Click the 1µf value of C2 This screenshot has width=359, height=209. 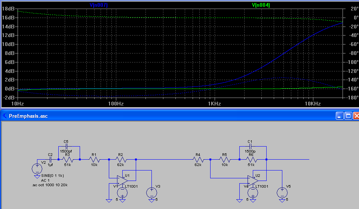50,165
